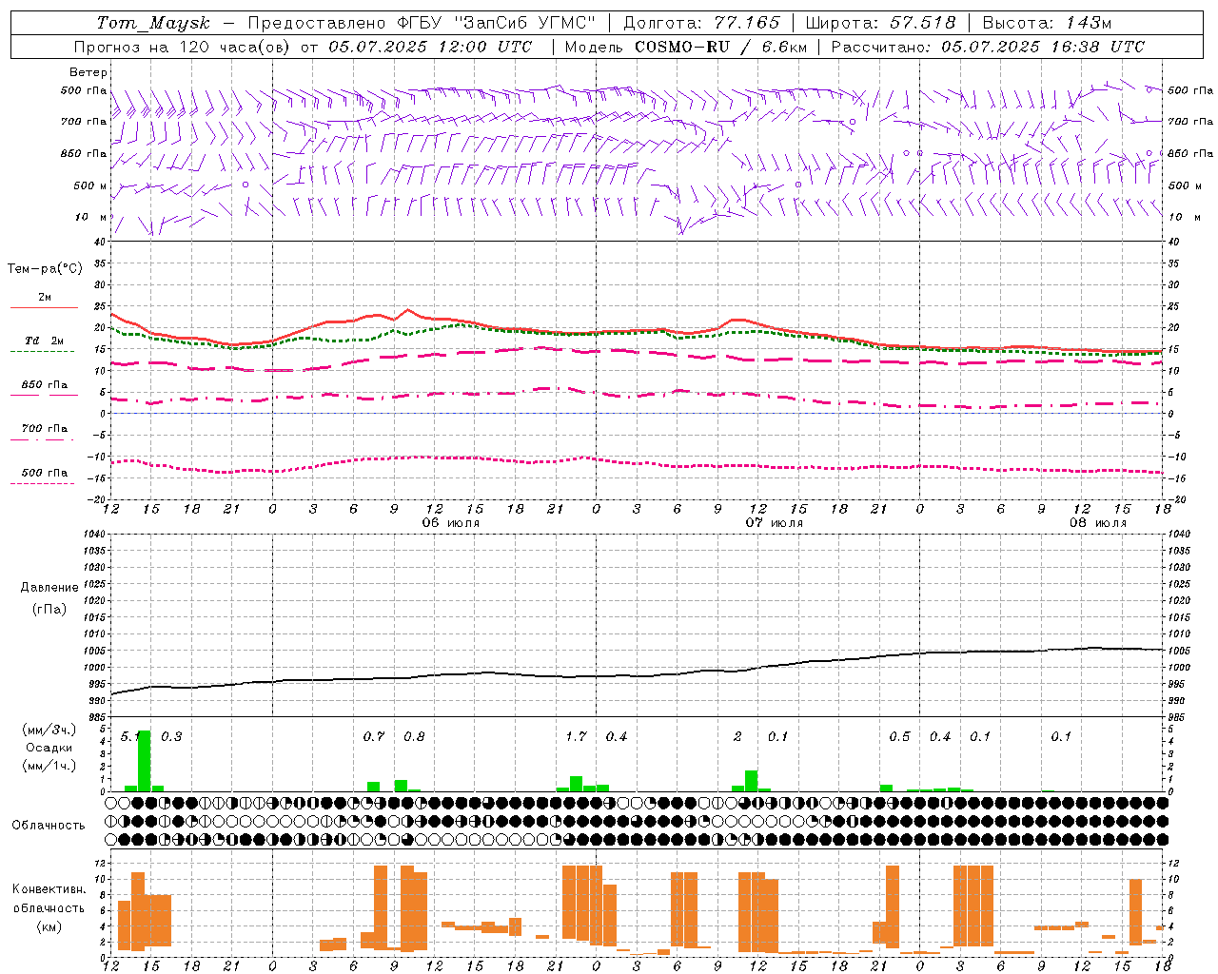Click the green dashed 'Td 2м' legend line

(x=42, y=351)
